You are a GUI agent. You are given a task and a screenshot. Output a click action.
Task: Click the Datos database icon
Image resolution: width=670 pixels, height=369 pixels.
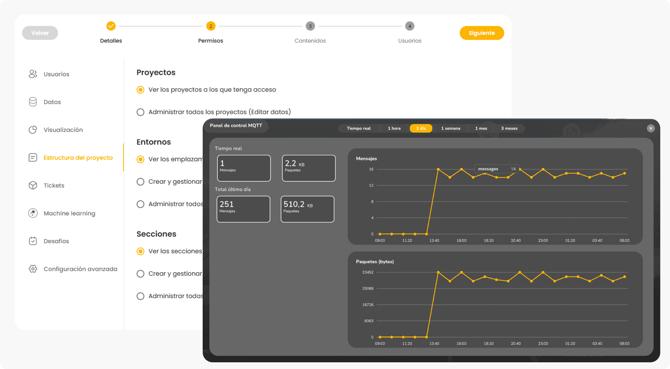(x=33, y=102)
